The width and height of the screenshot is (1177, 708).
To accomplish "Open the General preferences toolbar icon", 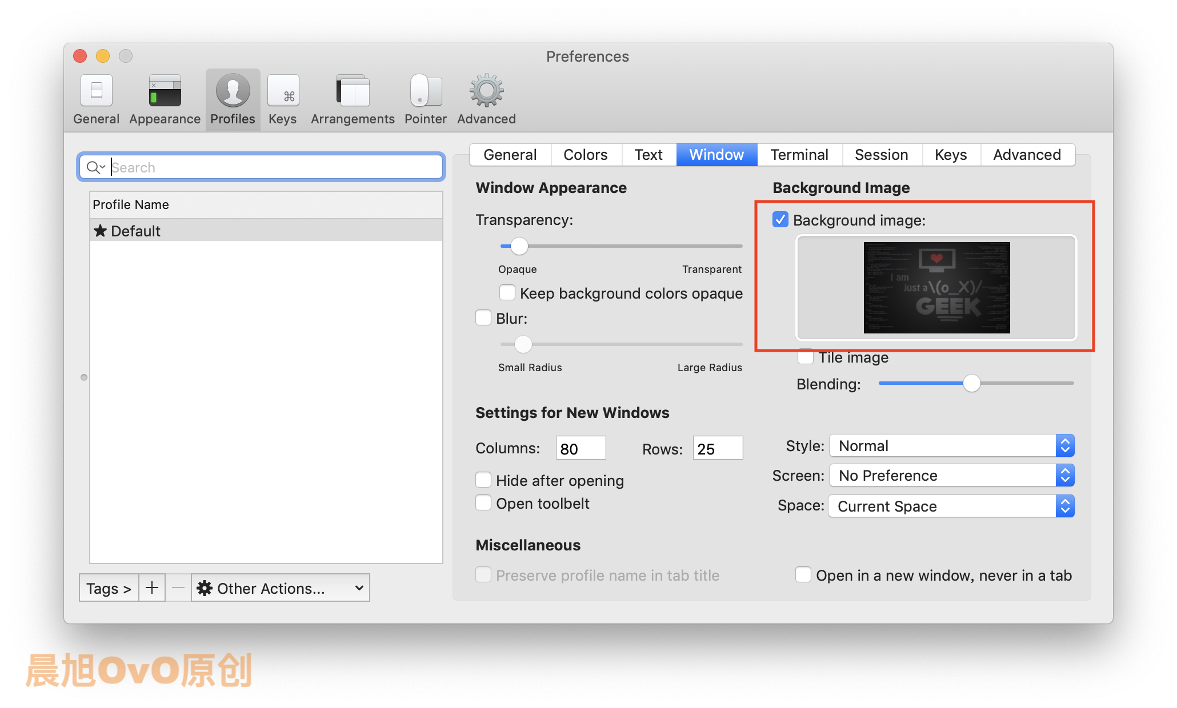I will [x=96, y=99].
